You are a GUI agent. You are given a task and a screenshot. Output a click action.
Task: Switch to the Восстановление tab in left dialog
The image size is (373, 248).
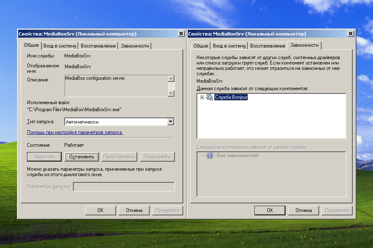pyautogui.click(x=97, y=45)
